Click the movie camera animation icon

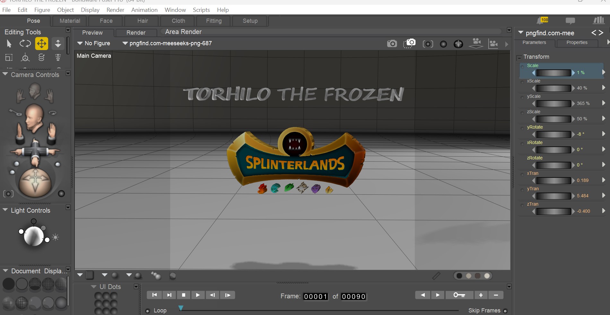(x=476, y=43)
